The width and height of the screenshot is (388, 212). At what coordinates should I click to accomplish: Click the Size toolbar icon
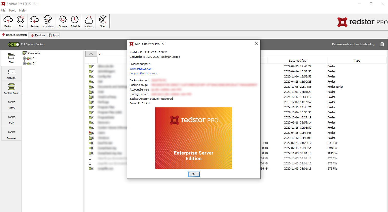21,21
